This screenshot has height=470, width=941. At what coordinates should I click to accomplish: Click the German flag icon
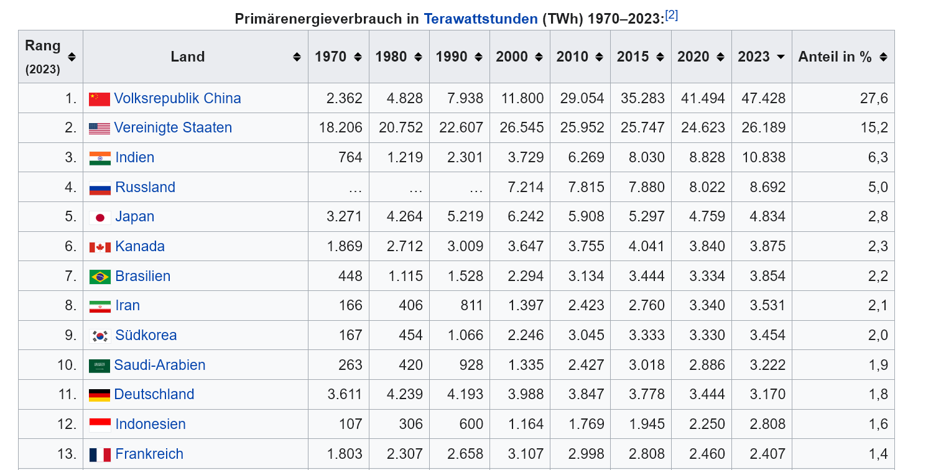[100, 395]
